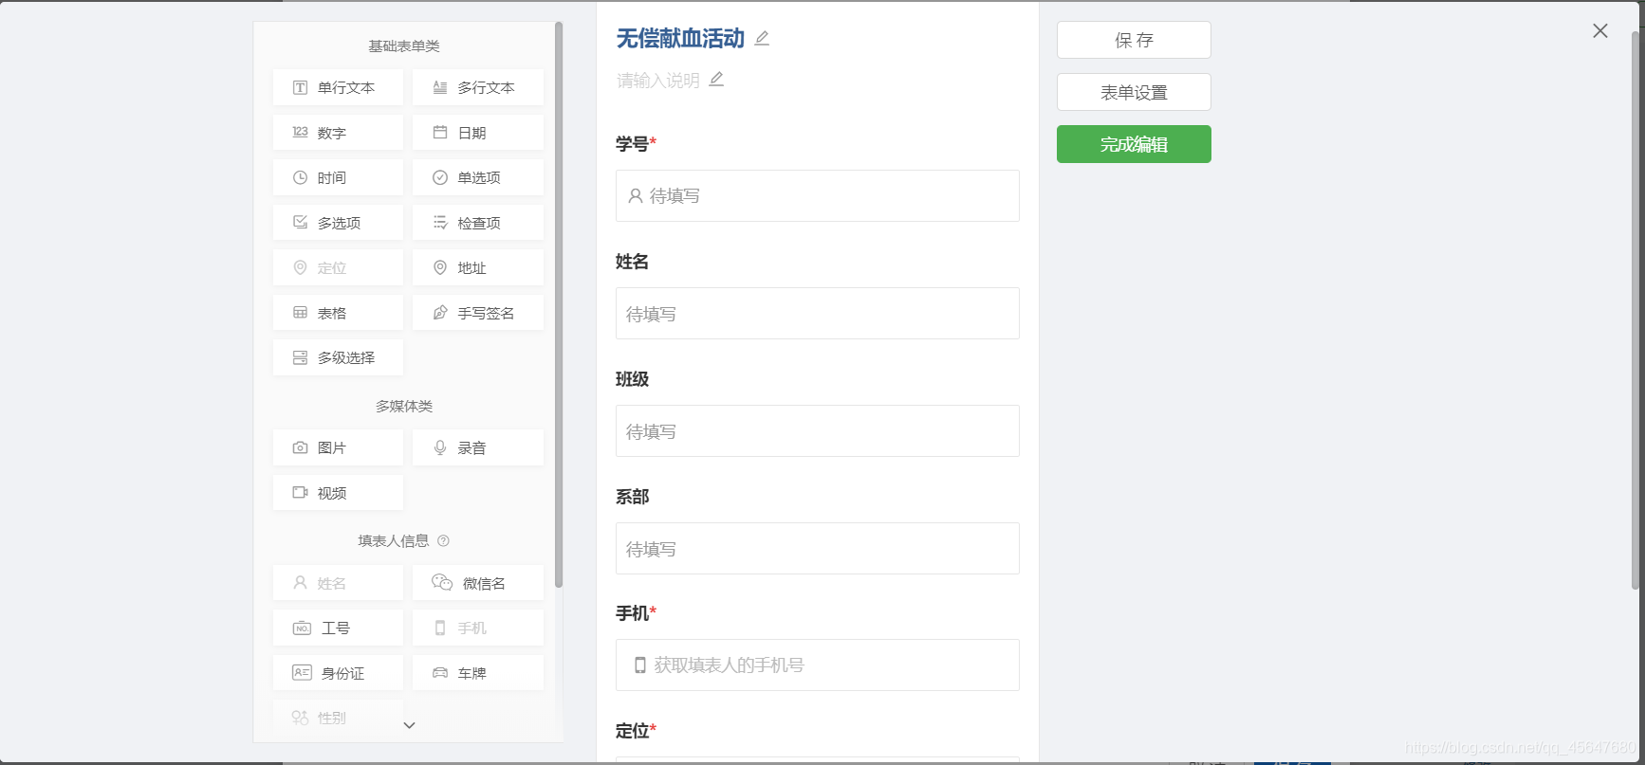1645x765 pixels.
Task: Click the 保存 save button
Action: tap(1134, 40)
